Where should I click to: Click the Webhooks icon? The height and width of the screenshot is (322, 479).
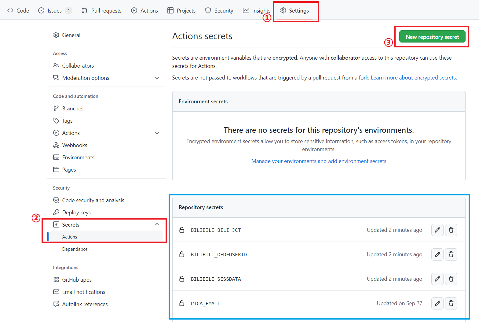56,145
